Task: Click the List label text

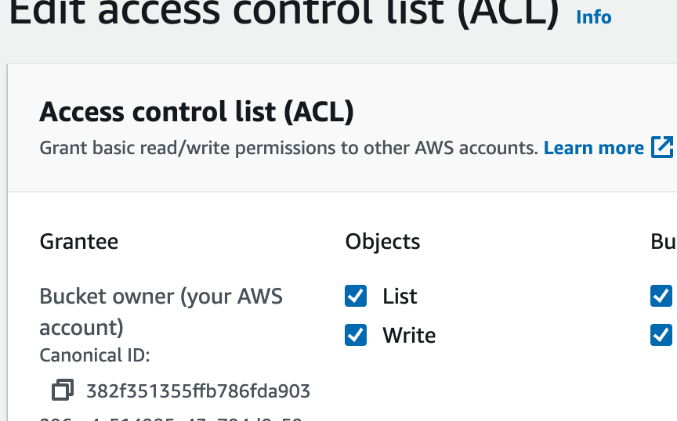Action: 400,297
